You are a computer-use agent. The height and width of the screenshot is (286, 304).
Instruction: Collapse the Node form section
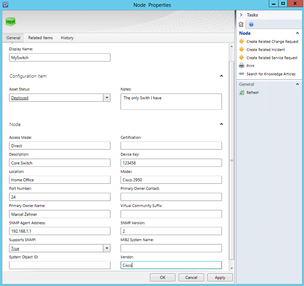pos(221,124)
